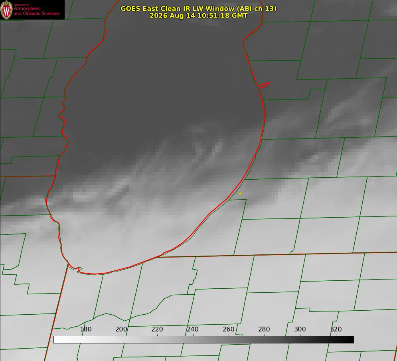Click the grayscale temperature colorbar
The image size is (397, 361).
(203, 340)
